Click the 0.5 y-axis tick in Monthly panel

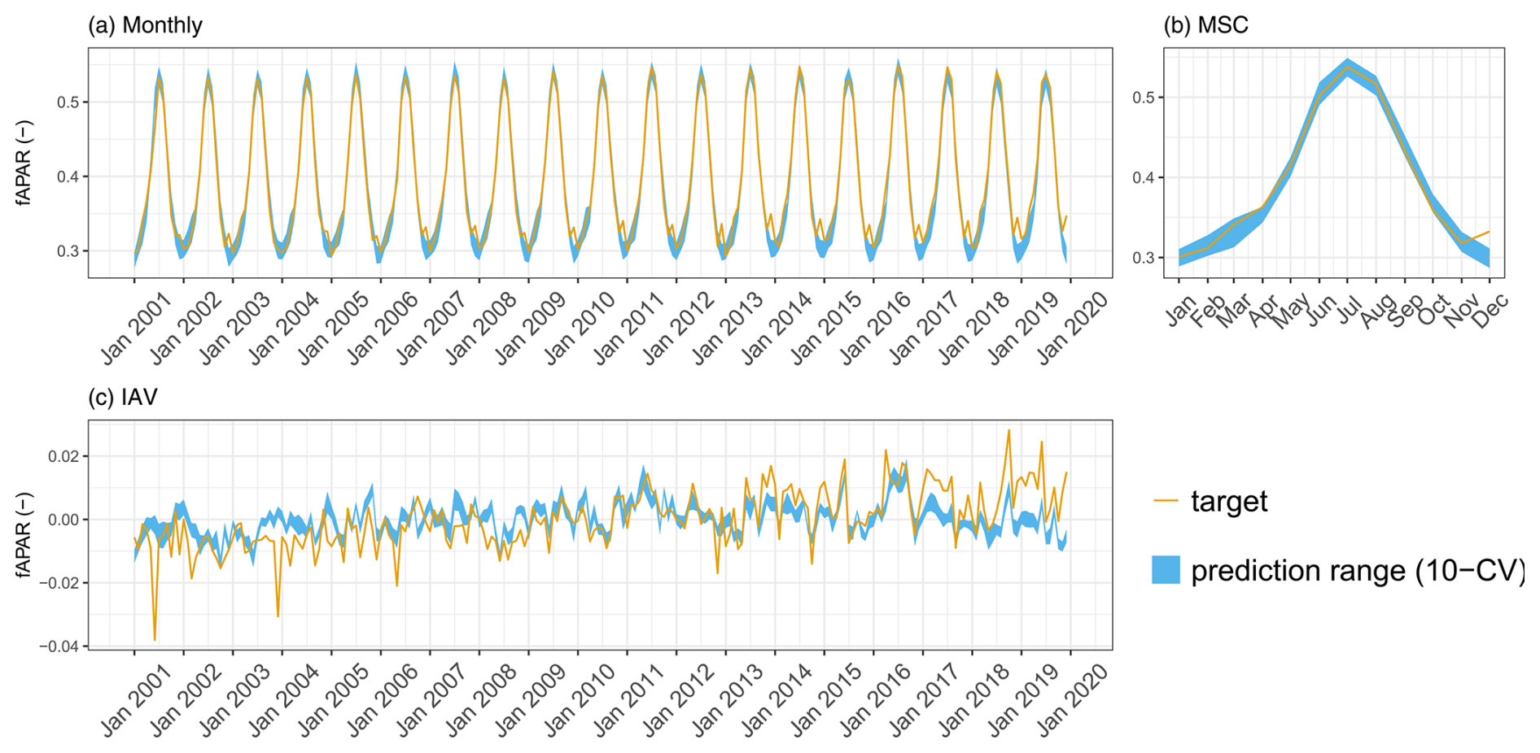click(x=68, y=102)
